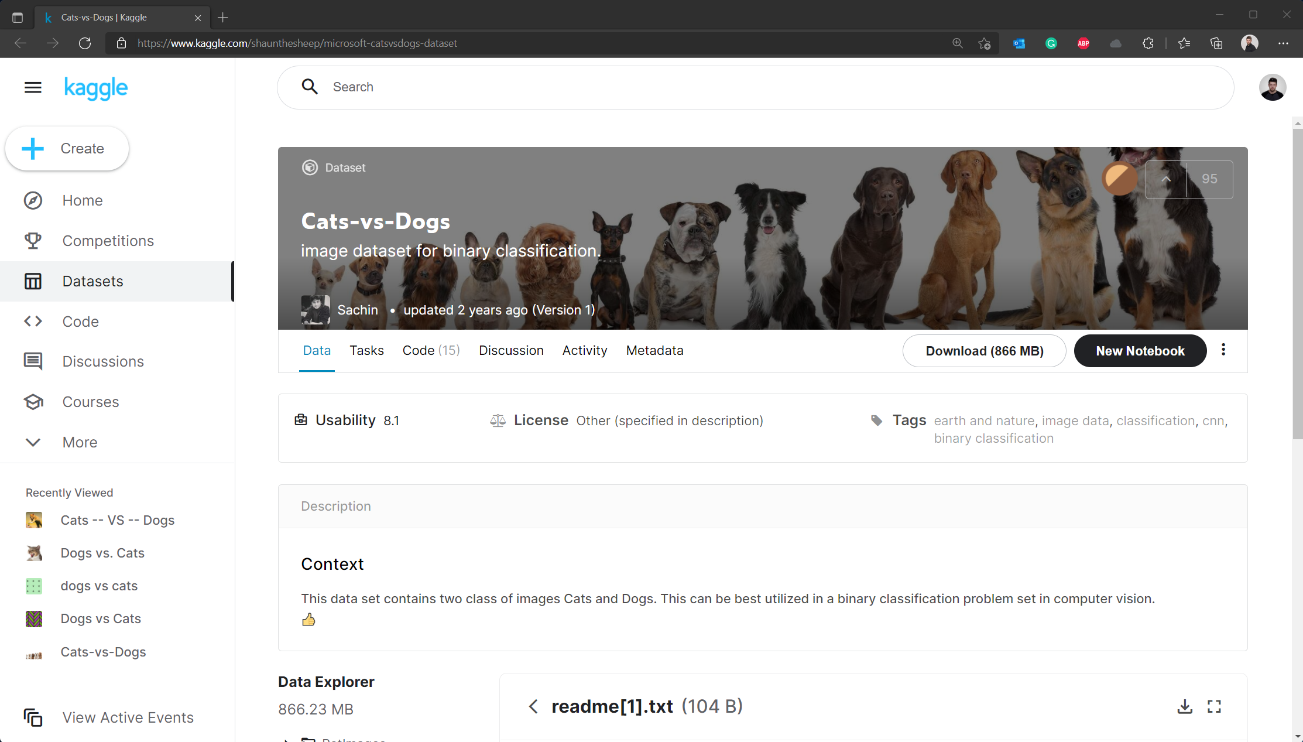
Task: Click the readme[1].txt fullscreen expand icon
Action: 1215,706
